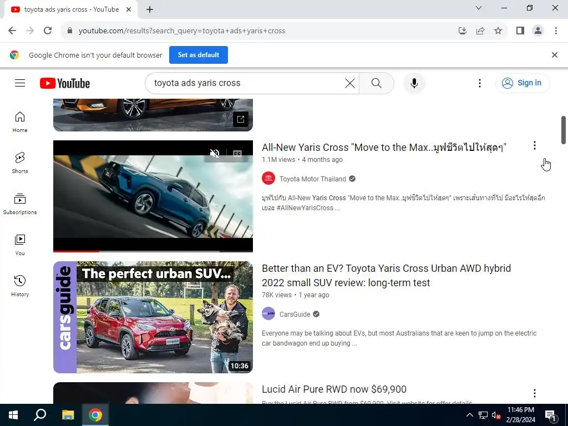
Task: Open Chrome three-dot menu
Action: (x=556, y=31)
